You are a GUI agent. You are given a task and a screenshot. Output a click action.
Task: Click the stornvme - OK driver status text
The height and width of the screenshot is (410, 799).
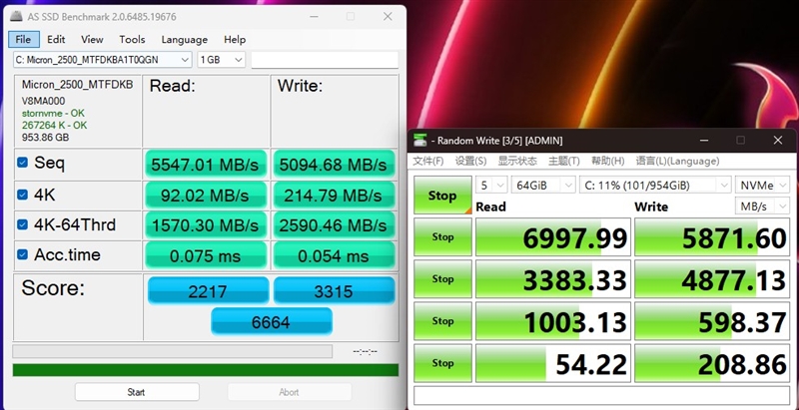[53, 113]
